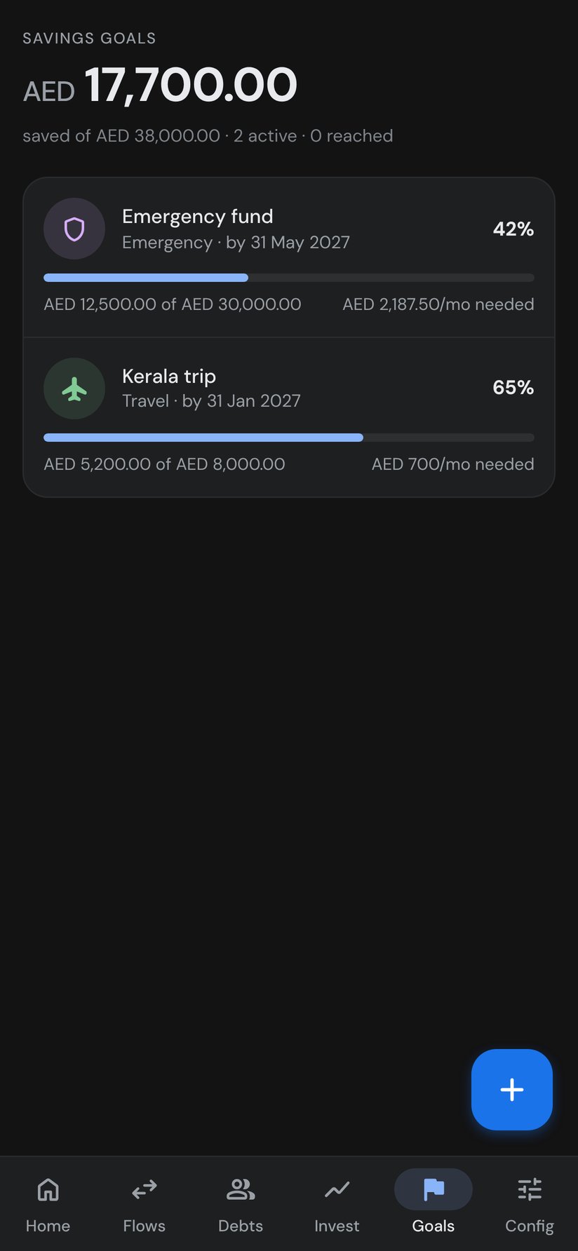Open the Invest trend-line icon
Screen dimensions: 578x1251
click(x=337, y=1189)
